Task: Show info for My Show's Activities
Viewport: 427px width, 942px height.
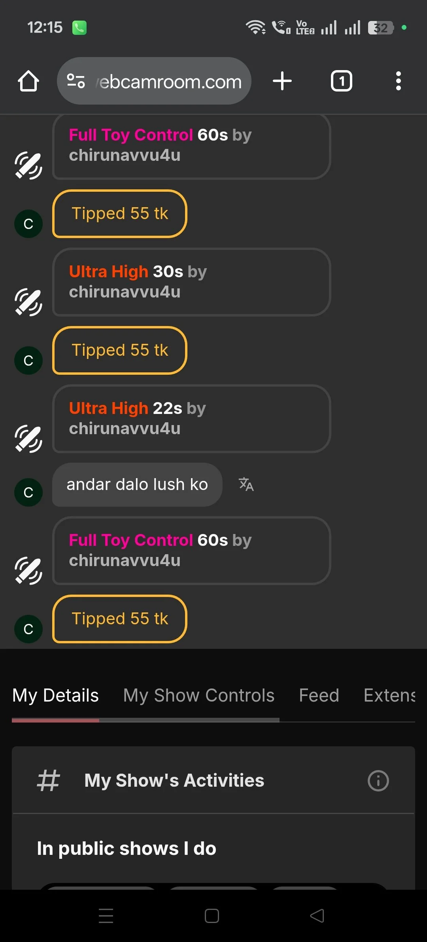Action: click(378, 781)
